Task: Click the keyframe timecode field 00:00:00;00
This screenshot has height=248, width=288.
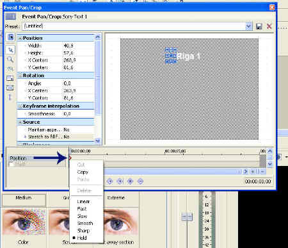Action: [x=258, y=181]
